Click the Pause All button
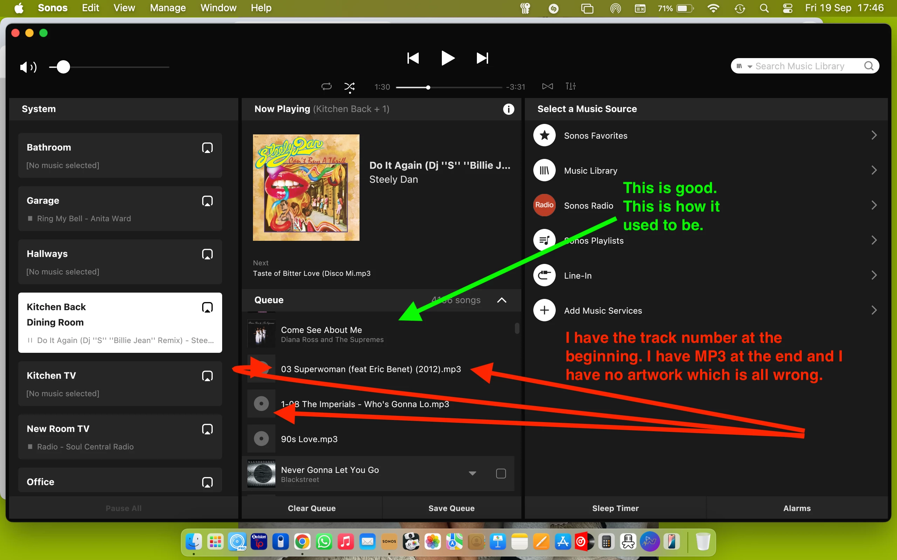The height and width of the screenshot is (560, 897). pyautogui.click(x=123, y=508)
